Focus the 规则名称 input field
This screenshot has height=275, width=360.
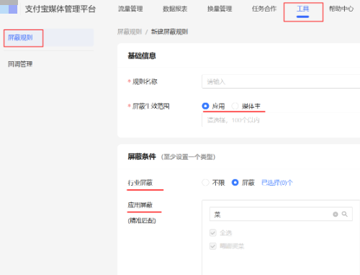(281, 81)
